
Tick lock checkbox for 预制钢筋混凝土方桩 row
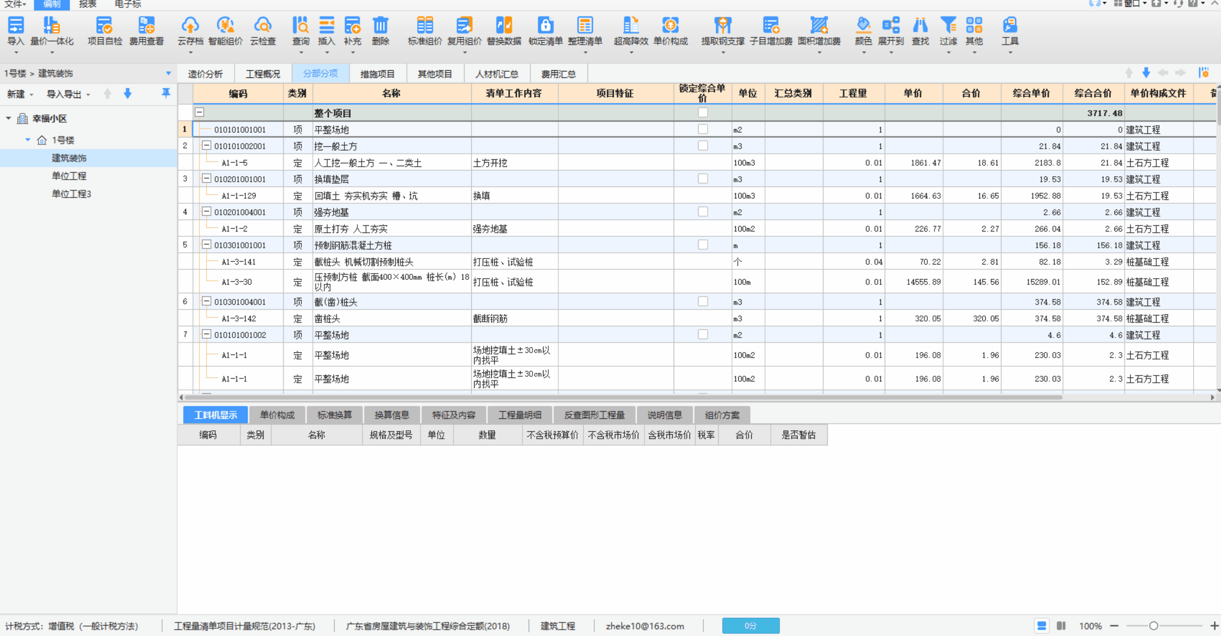click(702, 245)
